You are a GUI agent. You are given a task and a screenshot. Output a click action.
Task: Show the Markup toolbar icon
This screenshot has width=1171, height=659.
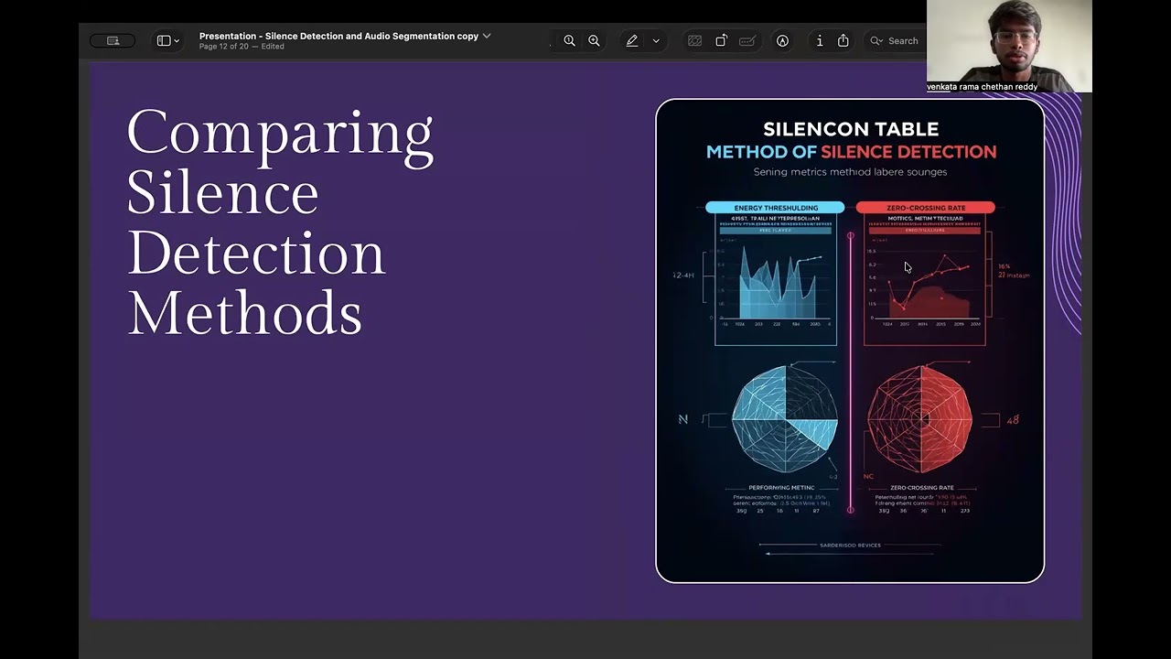[x=782, y=40]
